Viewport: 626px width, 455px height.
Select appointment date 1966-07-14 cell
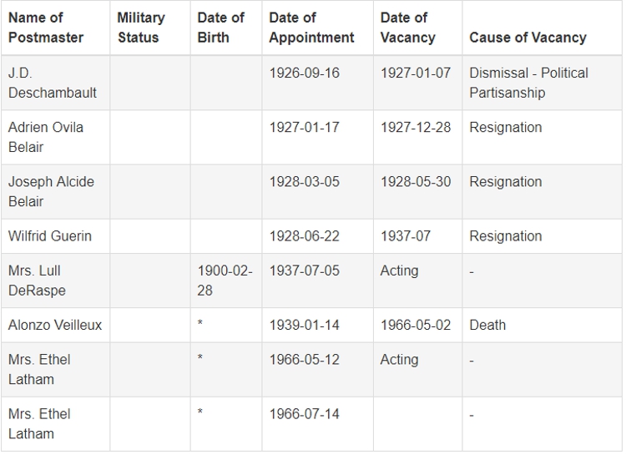click(304, 414)
